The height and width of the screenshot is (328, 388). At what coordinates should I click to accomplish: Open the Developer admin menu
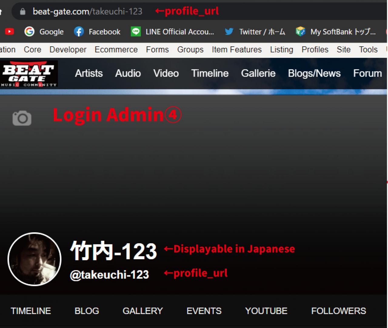coord(68,50)
